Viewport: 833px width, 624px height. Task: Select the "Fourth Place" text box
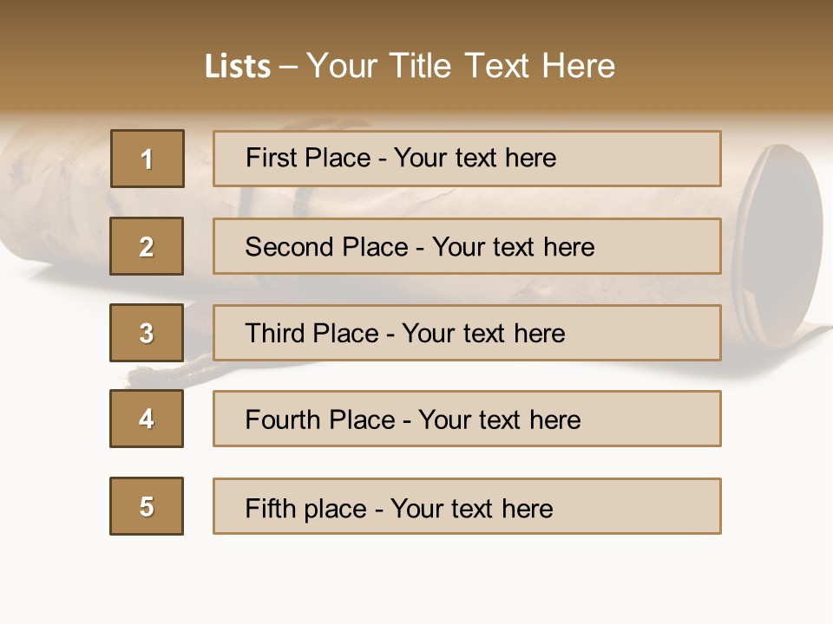click(467, 419)
